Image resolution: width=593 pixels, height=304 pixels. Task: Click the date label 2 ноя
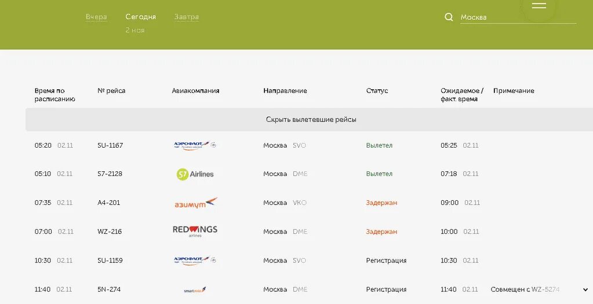pyautogui.click(x=135, y=30)
